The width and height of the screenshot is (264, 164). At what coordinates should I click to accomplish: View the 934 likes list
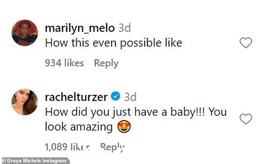point(64,63)
